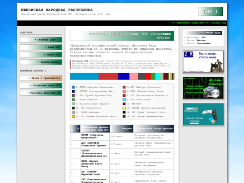244x183 pixels.
Task: Click the bright red legend swatch for 6. РКП
Action: [x=124, y=95]
